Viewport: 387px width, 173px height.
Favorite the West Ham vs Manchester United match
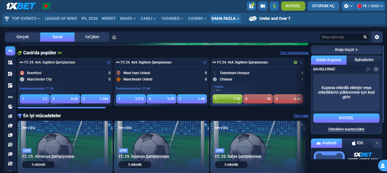(205, 62)
